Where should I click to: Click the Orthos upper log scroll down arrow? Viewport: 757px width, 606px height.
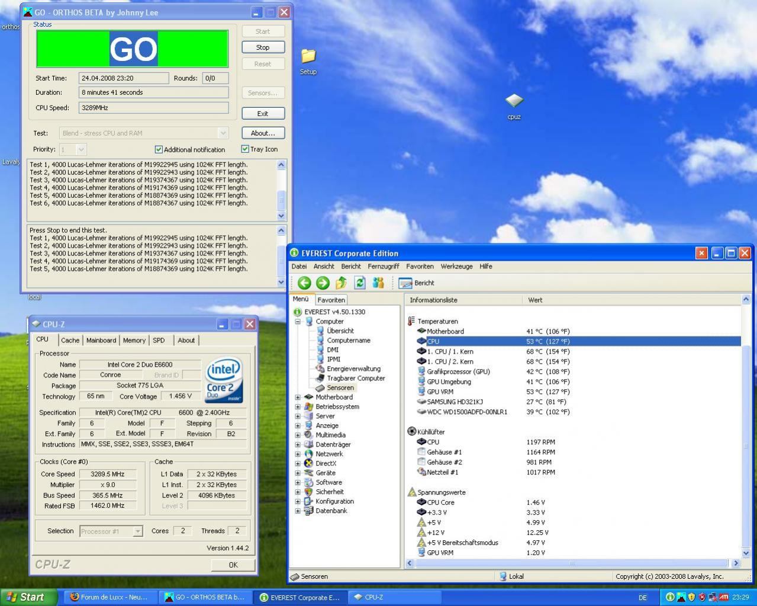click(281, 216)
